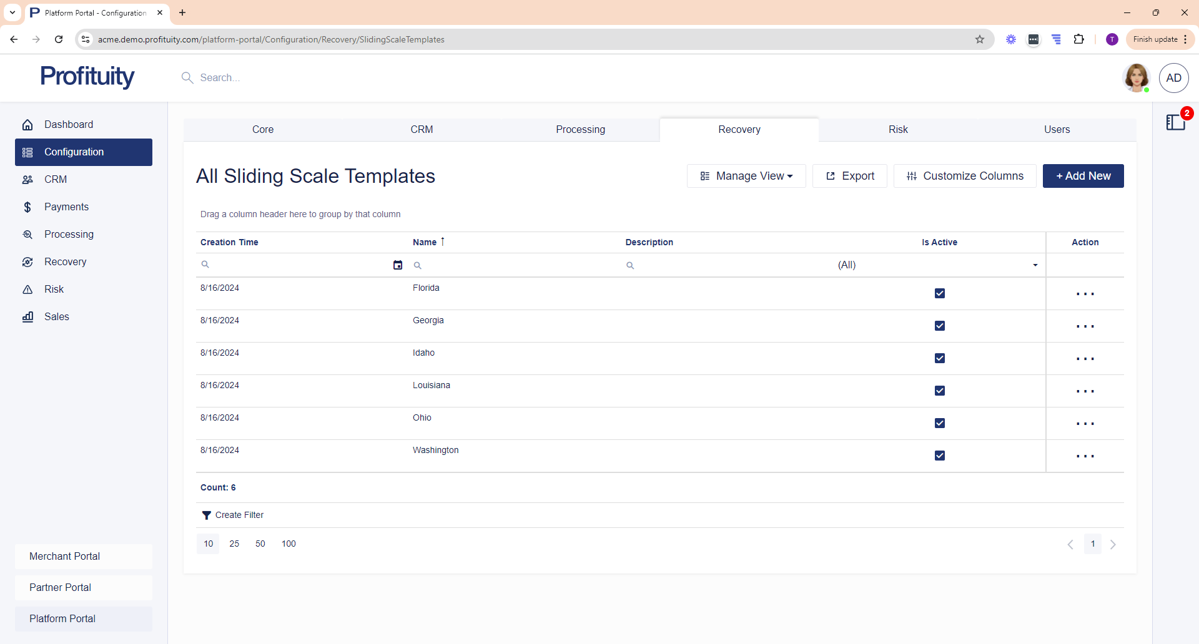Image resolution: width=1199 pixels, height=644 pixels.
Task: Switch to the Processing tab
Action: (x=580, y=130)
